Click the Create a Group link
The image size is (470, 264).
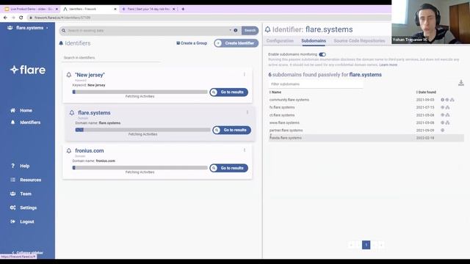tap(192, 43)
